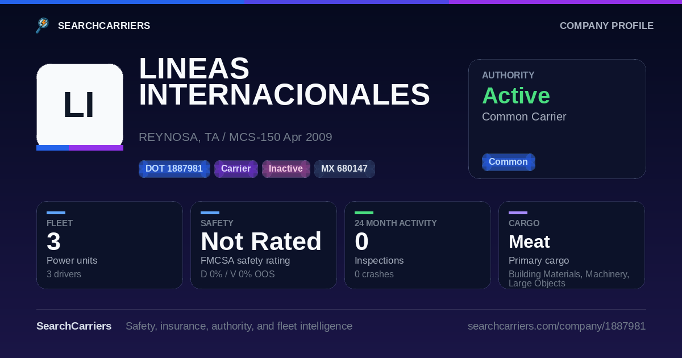The image size is (682, 358).
Task: Click the Common authority tag
Action: (x=508, y=162)
